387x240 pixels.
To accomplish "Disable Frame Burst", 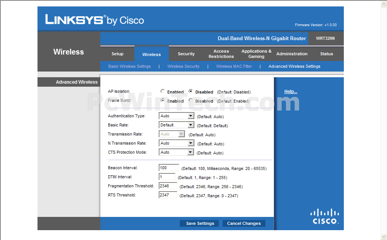I will tap(191, 100).
